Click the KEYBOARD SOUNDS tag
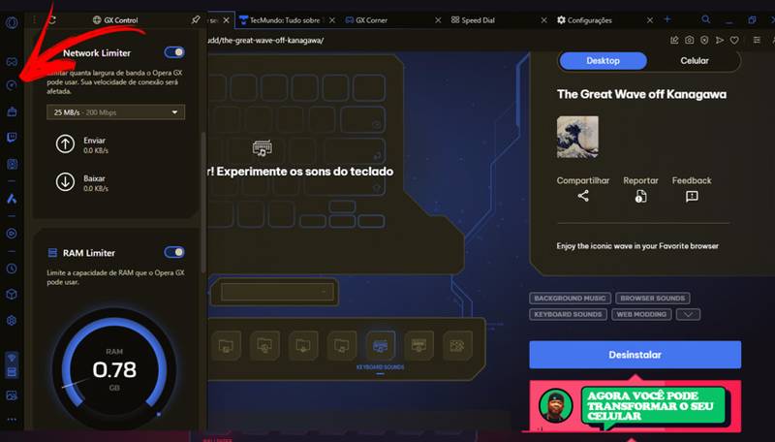This screenshot has height=442, width=775. click(568, 314)
